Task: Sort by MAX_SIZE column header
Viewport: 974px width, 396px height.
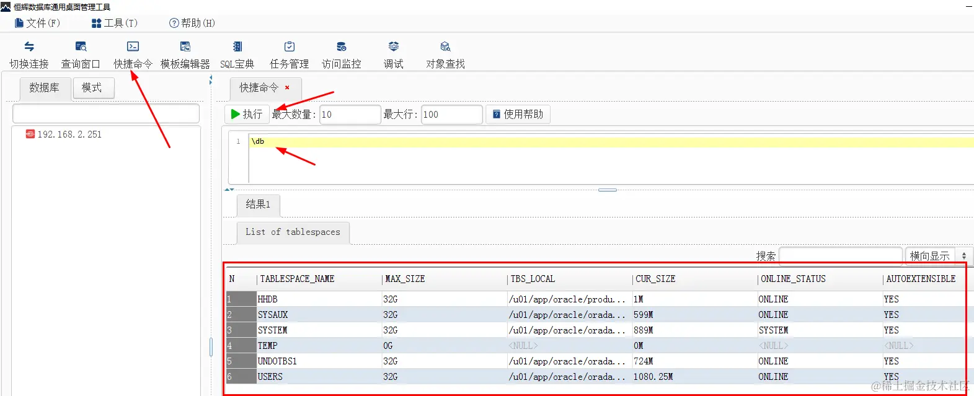Action: (x=445, y=279)
